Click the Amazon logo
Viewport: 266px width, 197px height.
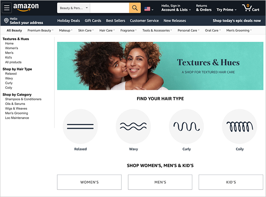click(x=26, y=7)
